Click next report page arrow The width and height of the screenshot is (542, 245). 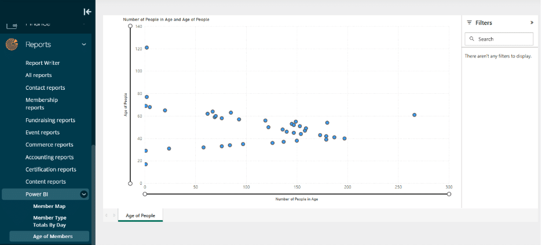[x=113, y=215]
